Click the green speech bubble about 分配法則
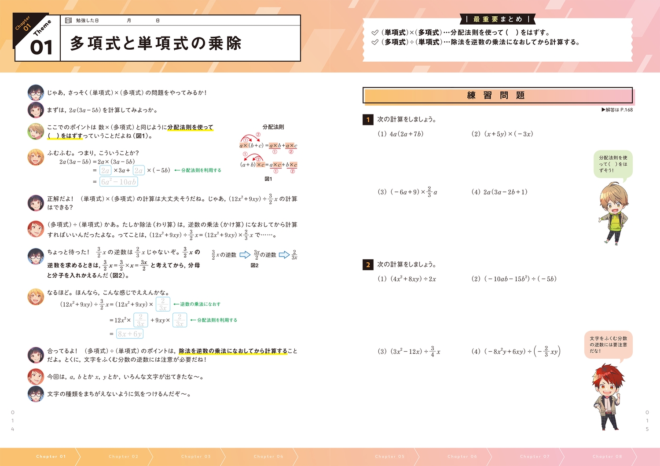 [613, 164]
